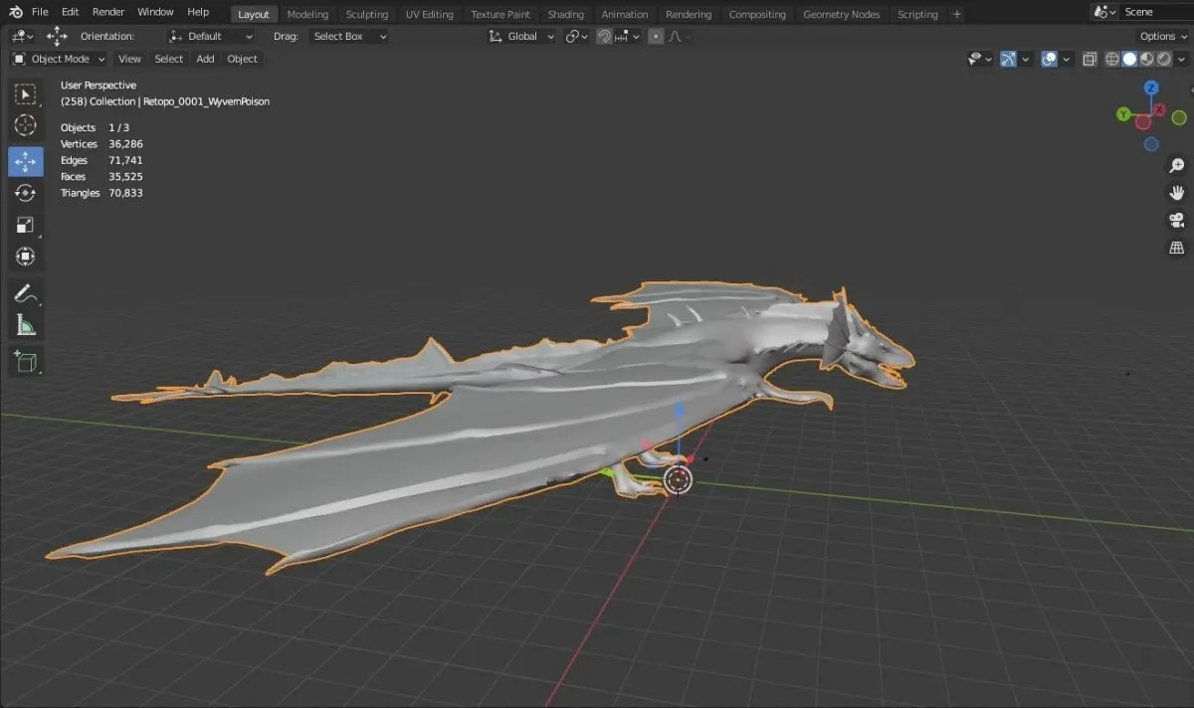Open the Object Mode dropdown
The width and height of the screenshot is (1194, 708).
click(59, 59)
